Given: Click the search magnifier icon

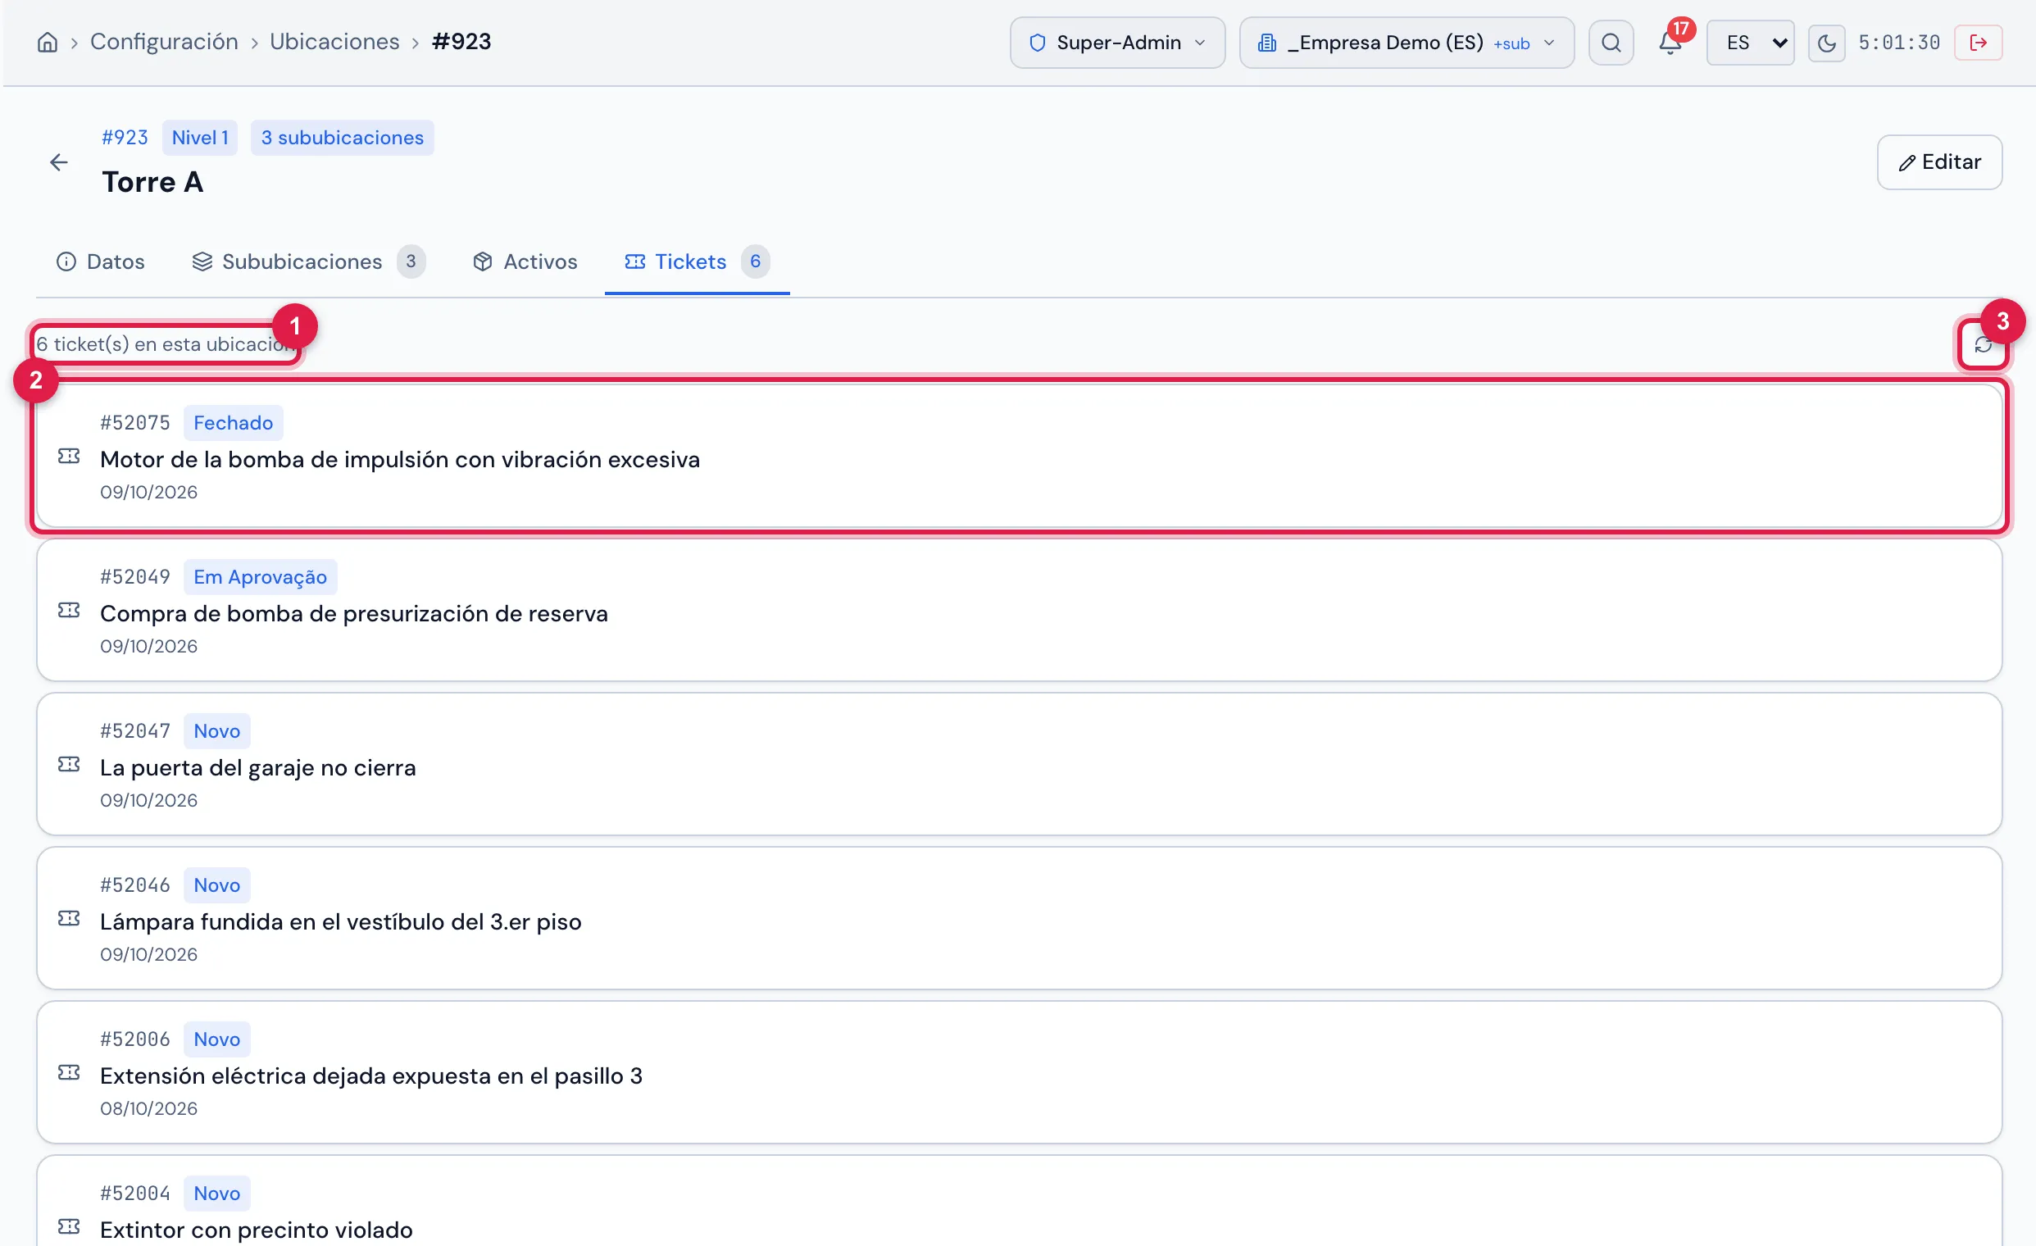Looking at the screenshot, I should (1611, 42).
